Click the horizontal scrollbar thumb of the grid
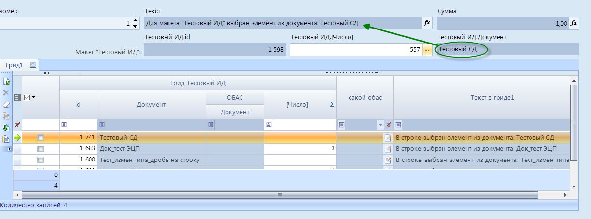This screenshot has width=591, height=219. click(280, 195)
